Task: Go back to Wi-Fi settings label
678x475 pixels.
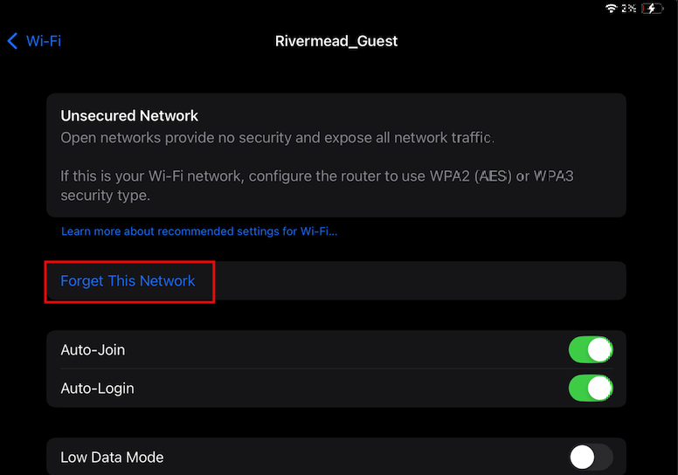Action: point(43,41)
